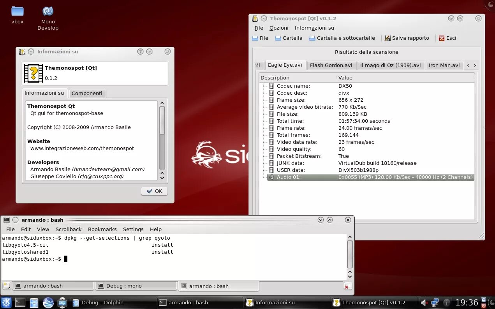This screenshot has width=495, height=309.
Task: Switch to the Eagle Eye.avi tab
Action: click(x=285, y=65)
